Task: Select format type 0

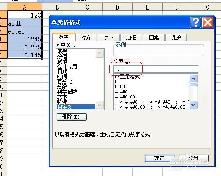Action: pyautogui.click(x=152, y=82)
